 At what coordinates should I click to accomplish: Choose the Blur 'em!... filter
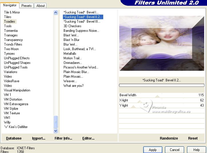click(70, 44)
